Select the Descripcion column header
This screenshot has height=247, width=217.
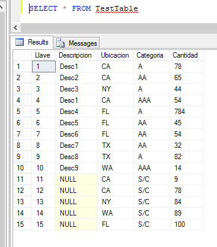pos(76,55)
